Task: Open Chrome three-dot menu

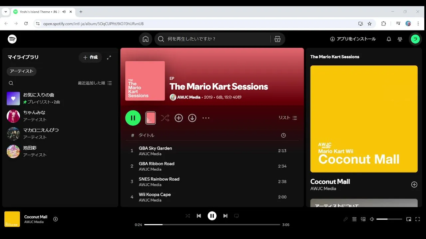Action: (x=418, y=24)
